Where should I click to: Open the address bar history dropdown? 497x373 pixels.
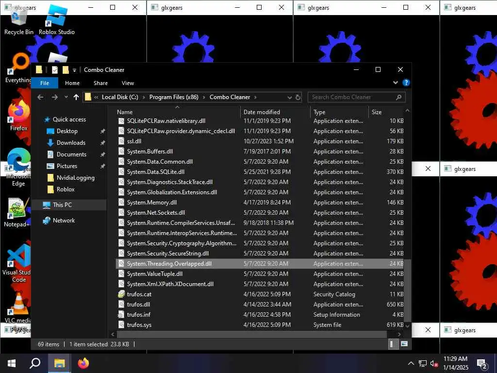(289, 97)
